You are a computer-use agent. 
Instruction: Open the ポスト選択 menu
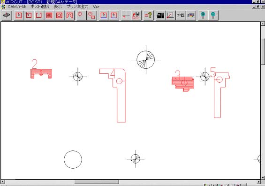(x=40, y=7)
